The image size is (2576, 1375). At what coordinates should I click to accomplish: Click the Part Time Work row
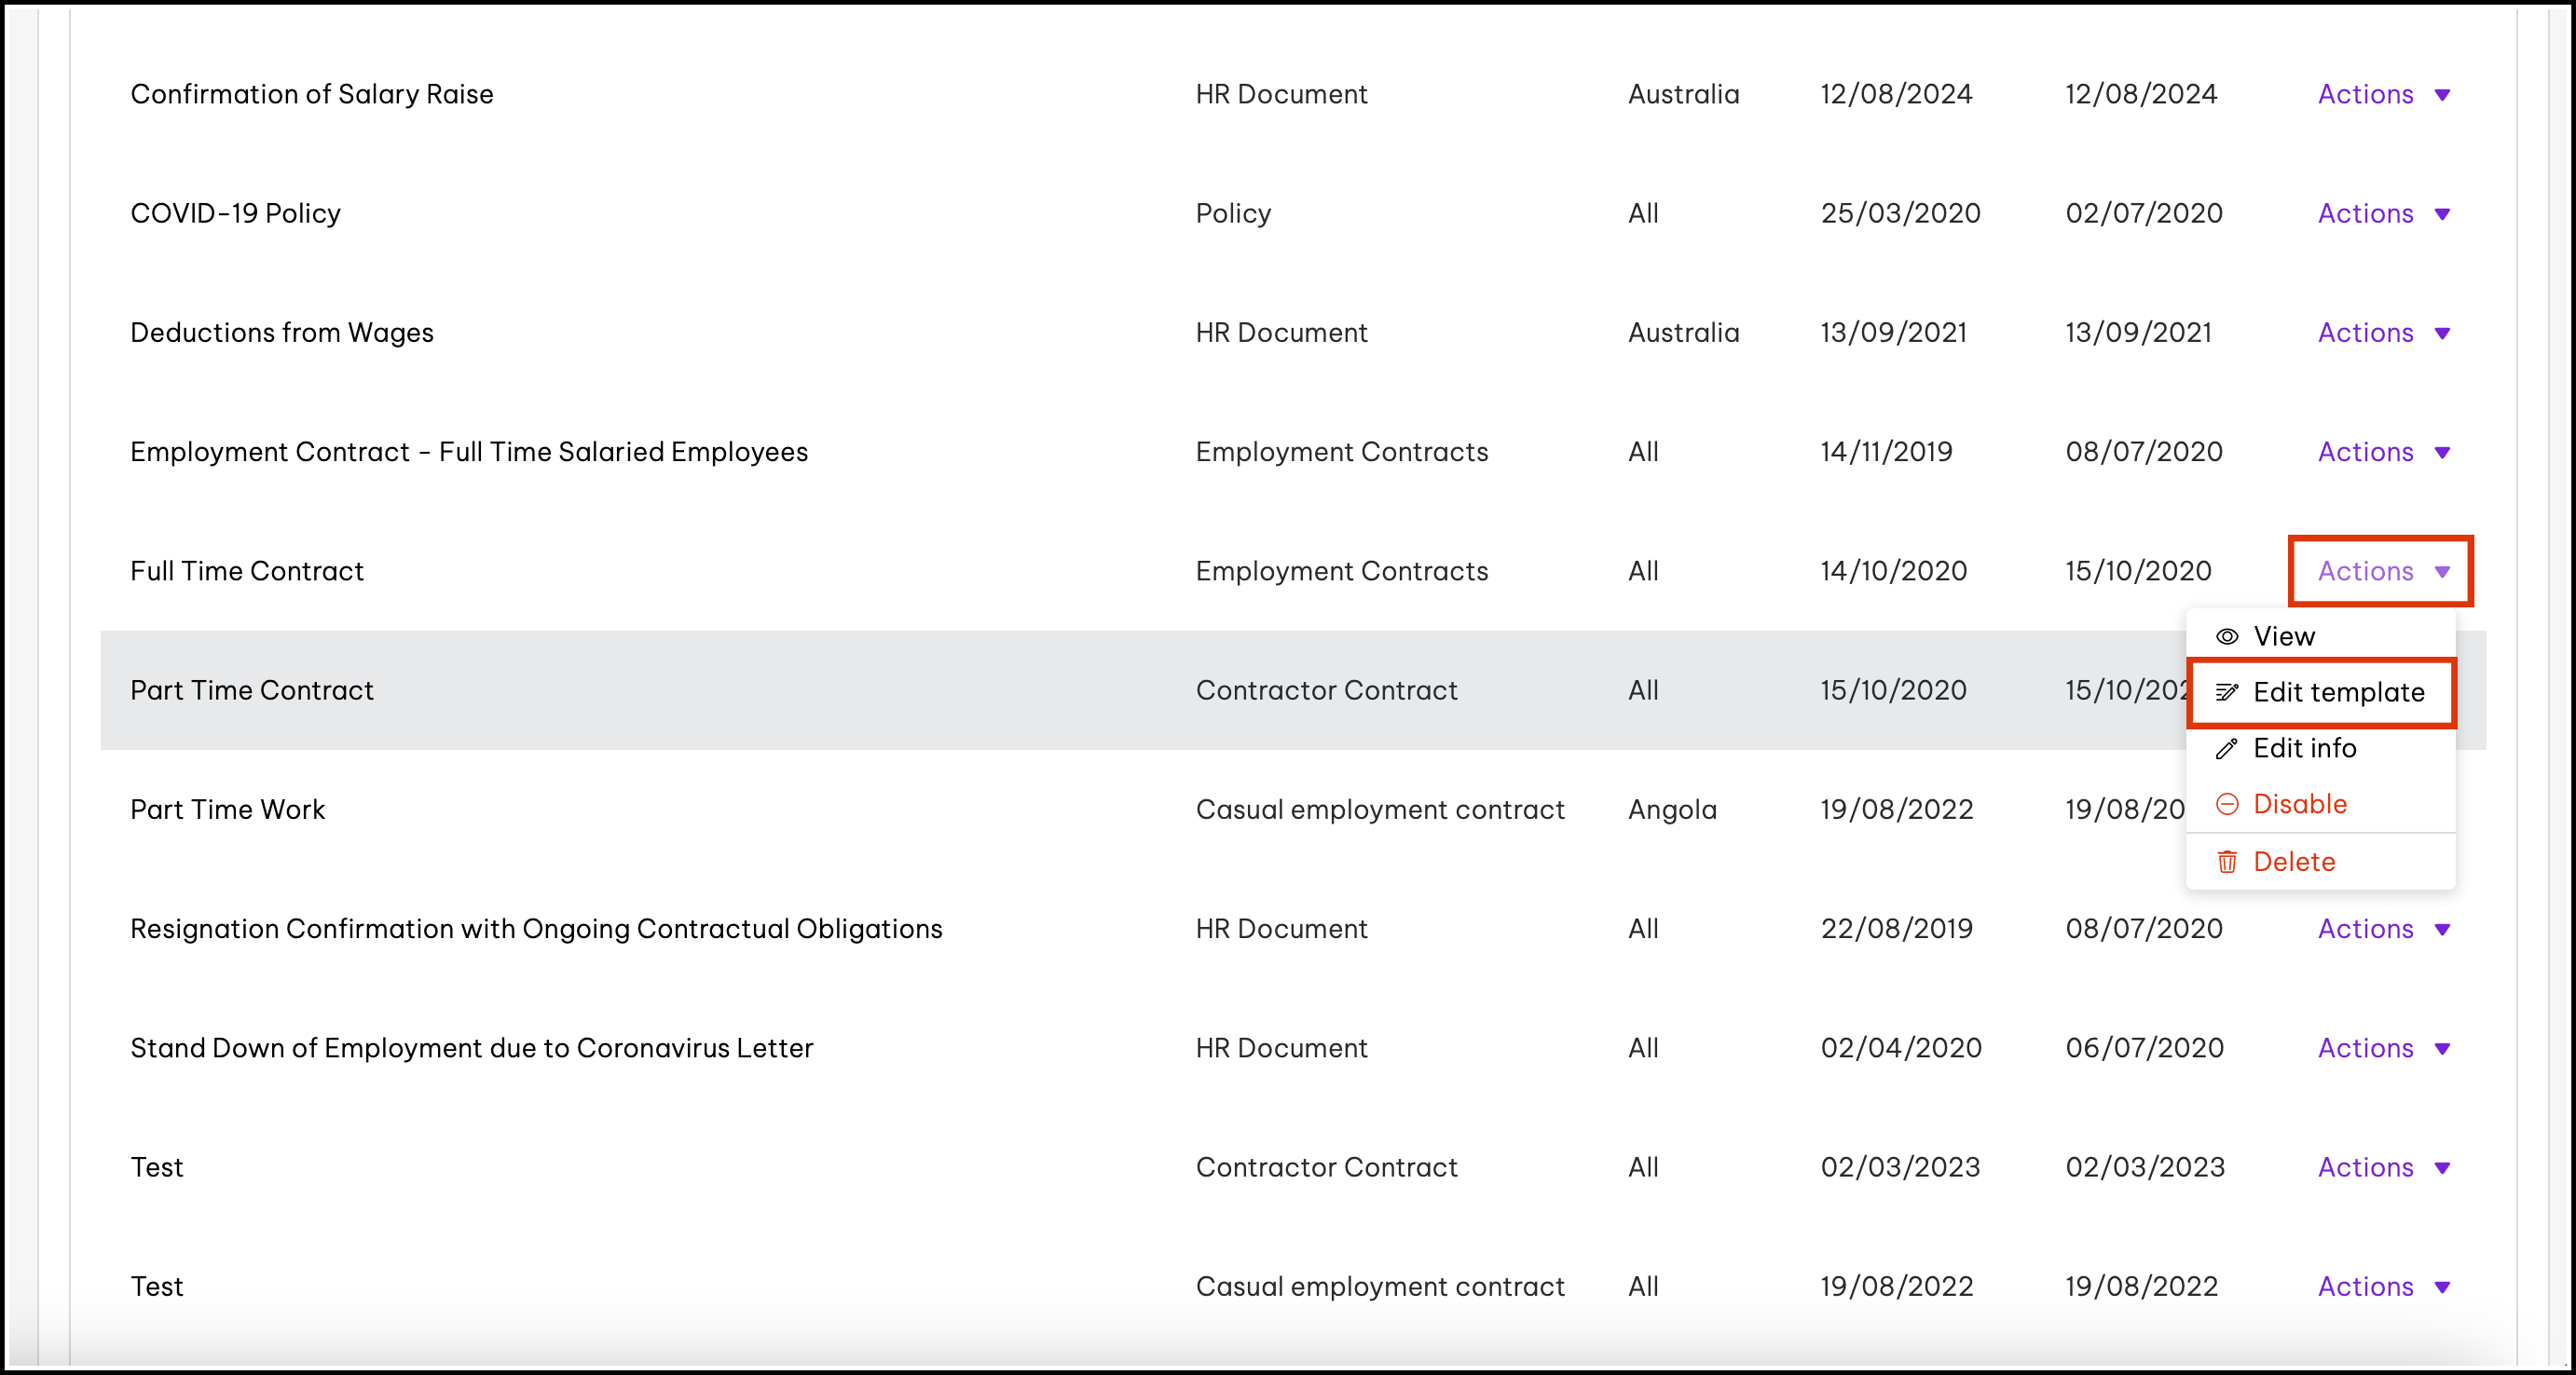pyautogui.click(x=228, y=810)
